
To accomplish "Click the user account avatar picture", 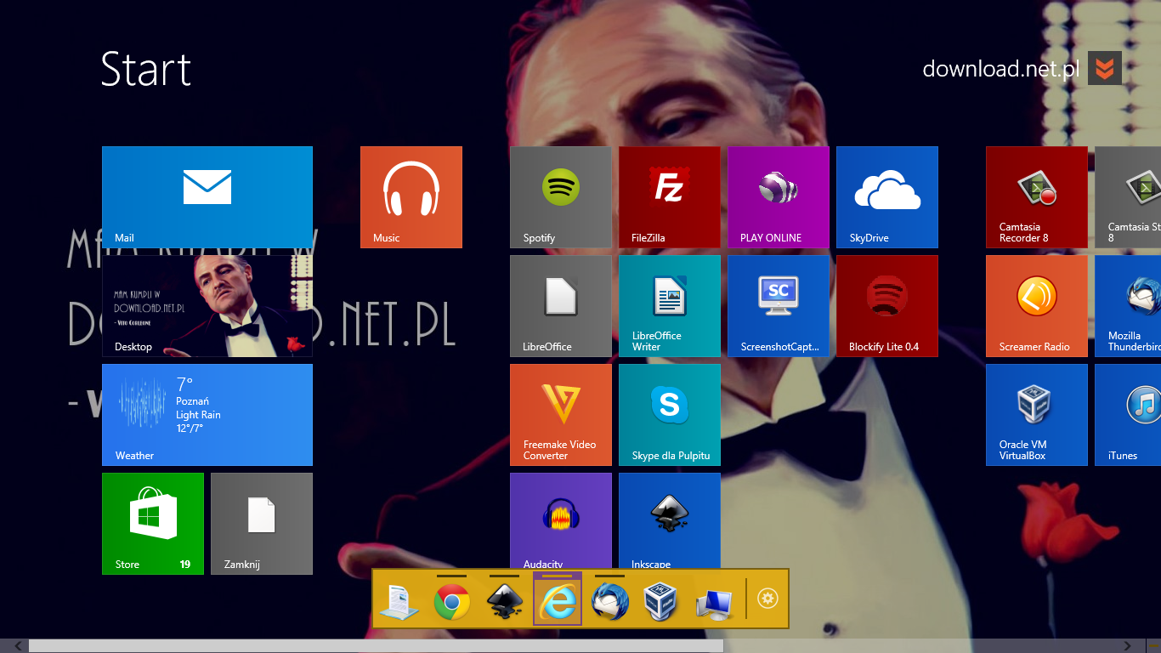I will point(1105,68).
